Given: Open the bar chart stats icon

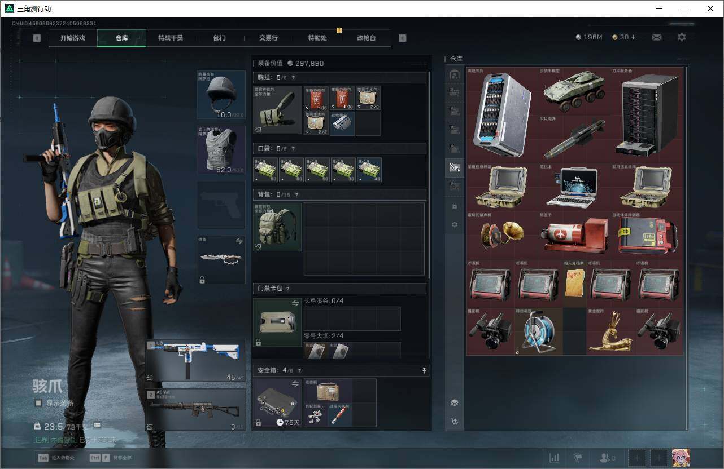Looking at the screenshot, I should click(x=555, y=458).
